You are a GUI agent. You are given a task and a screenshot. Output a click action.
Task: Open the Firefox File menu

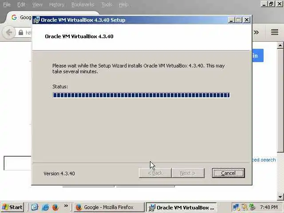click(7, 4)
